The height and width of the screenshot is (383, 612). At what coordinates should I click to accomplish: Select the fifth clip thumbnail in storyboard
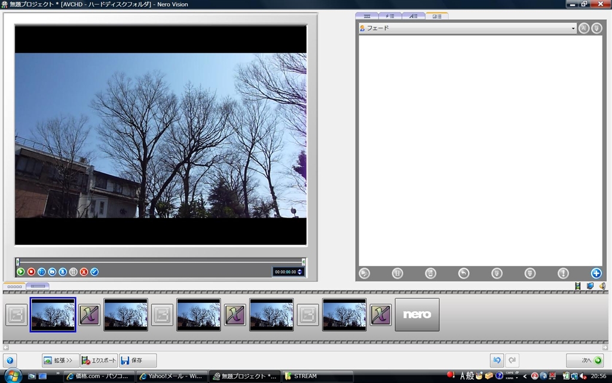pos(344,315)
